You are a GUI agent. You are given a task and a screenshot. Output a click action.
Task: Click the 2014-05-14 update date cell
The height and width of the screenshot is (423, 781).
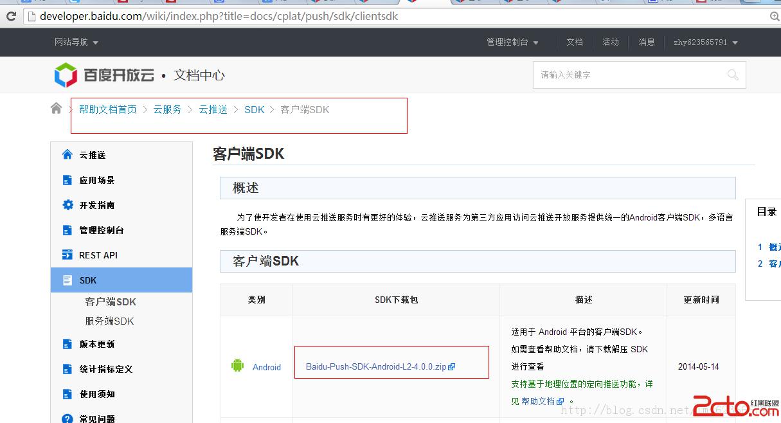coord(698,367)
